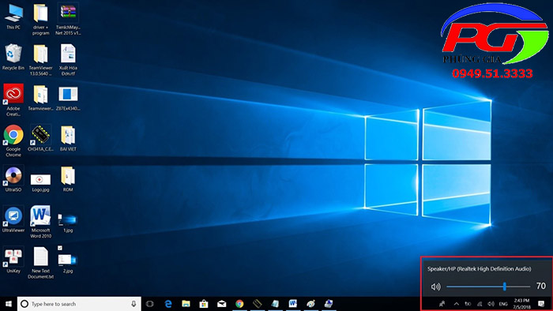Activate the search microphone icon
Screen dimensions: 553x311
point(134,304)
